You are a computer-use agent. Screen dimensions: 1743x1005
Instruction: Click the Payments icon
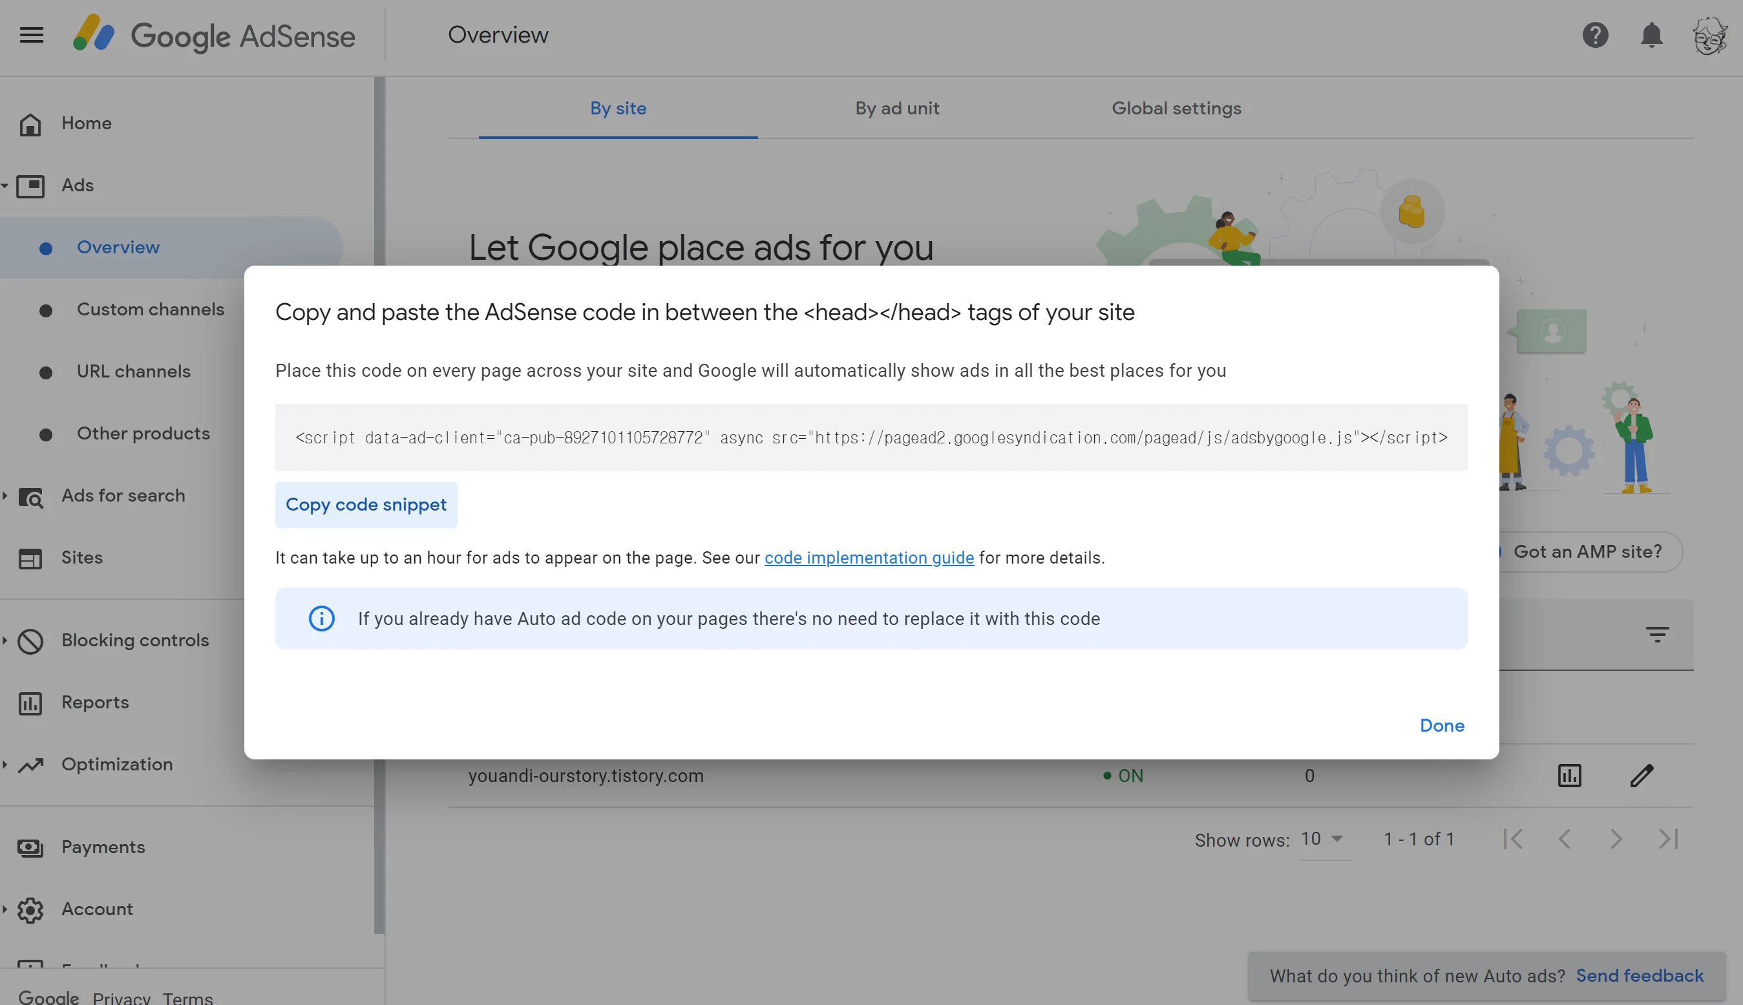(x=30, y=847)
